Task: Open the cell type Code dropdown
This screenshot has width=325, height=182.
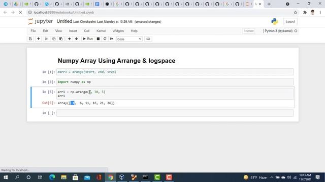Action: tap(129, 39)
